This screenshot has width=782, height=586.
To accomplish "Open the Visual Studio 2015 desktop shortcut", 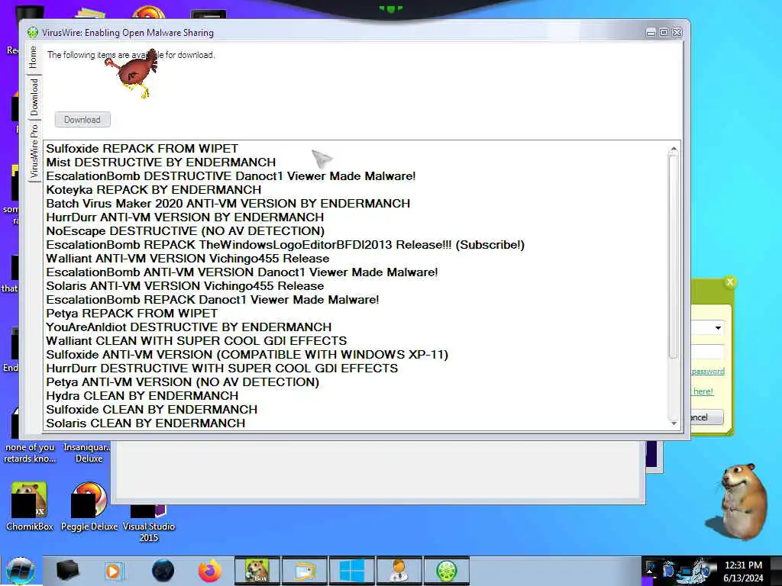I will click(x=149, y=523).
